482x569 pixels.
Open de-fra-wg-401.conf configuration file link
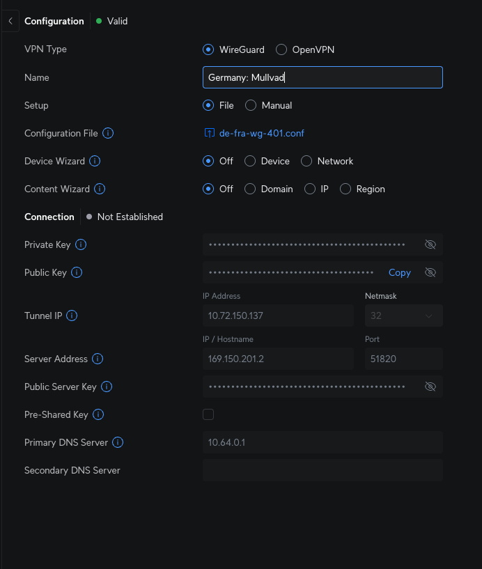pos(261,133)
